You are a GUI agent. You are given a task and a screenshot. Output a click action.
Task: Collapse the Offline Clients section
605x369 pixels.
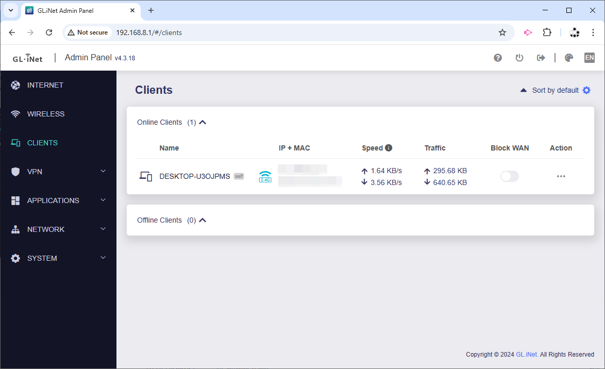click(x=203, y=221)
